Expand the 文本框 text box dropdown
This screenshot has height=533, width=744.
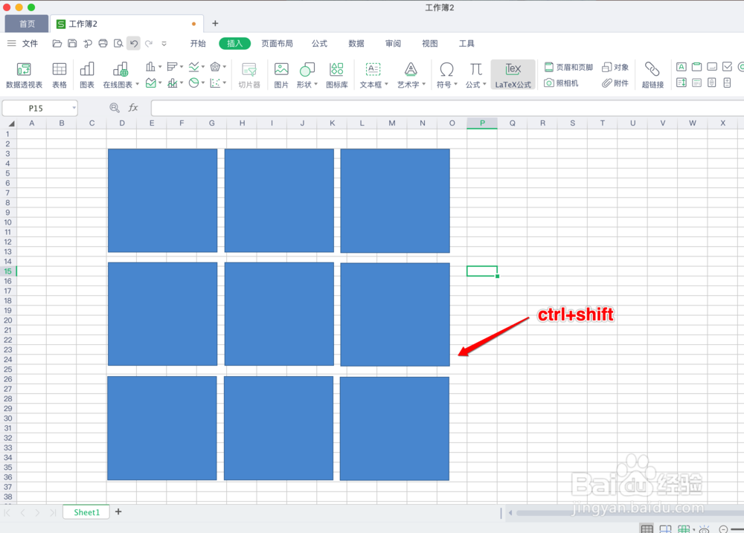(386, 85)
